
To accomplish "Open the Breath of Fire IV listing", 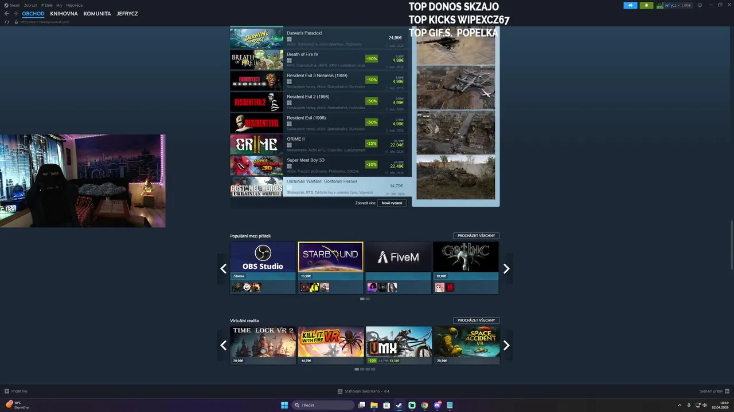I will tap(321, 60).
